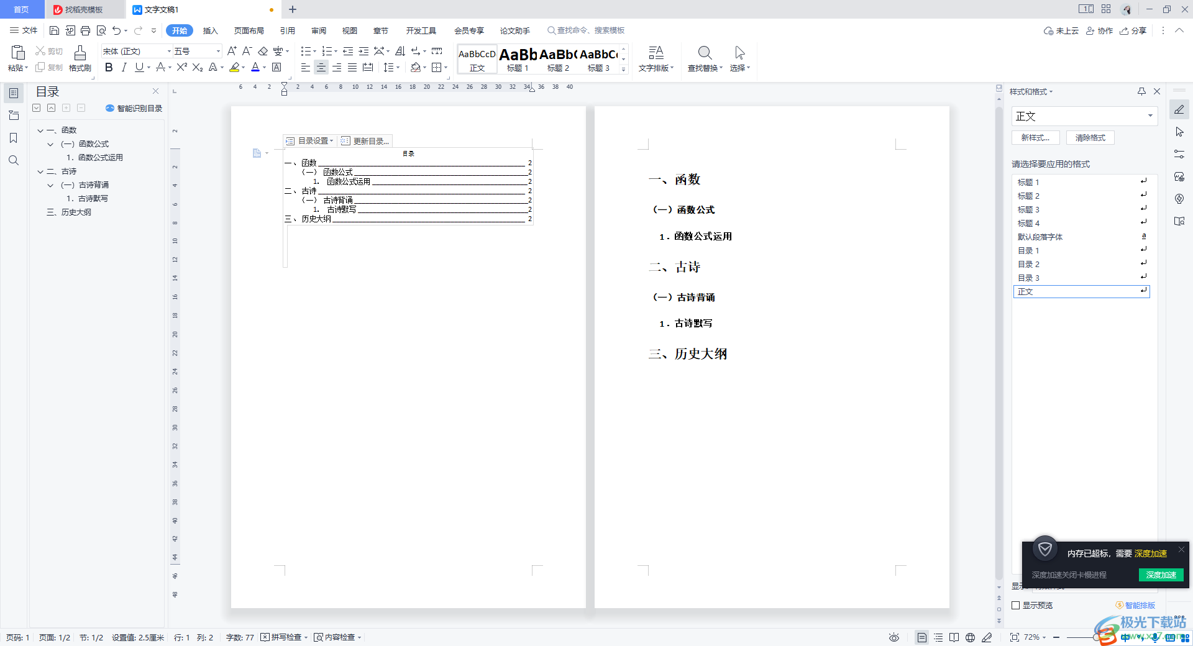Viewport: 1193px width, 646px height.
Task: Decrease font size with A- icon
Action: (x=247, y=51)
